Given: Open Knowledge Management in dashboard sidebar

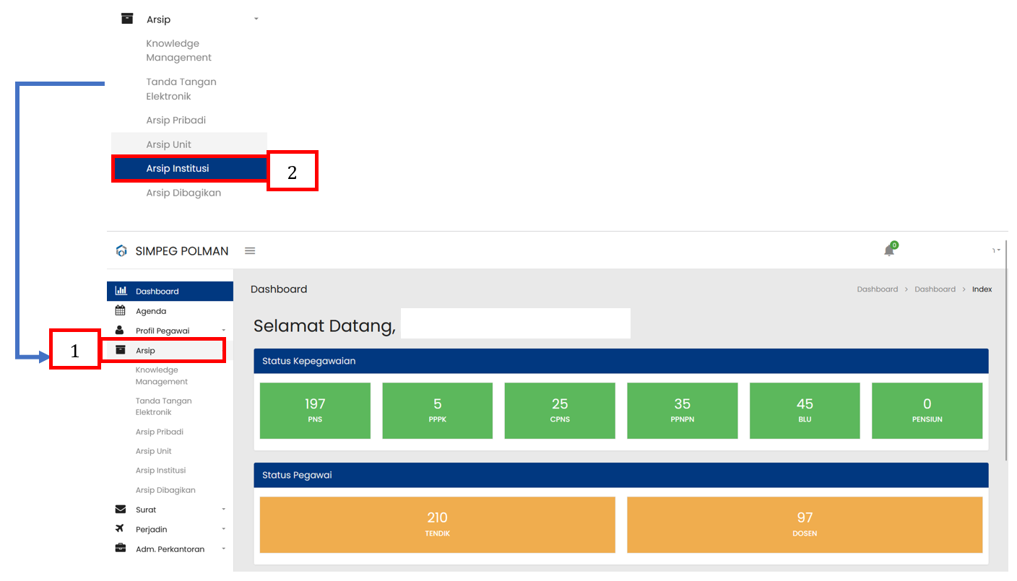Looking at the screenshot, I should (x=161, y=375).
